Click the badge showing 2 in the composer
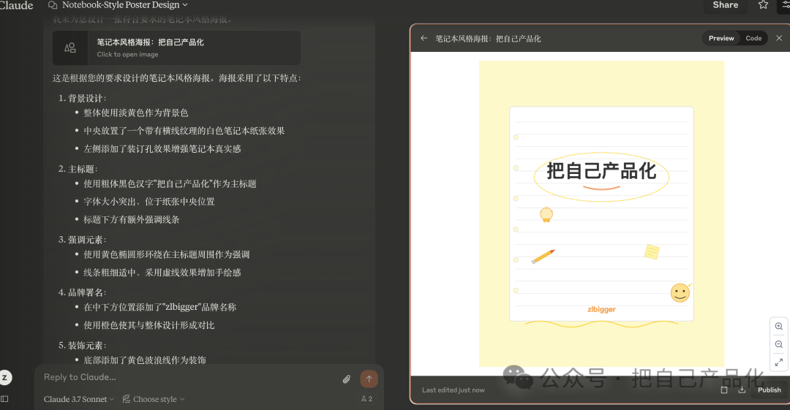 pos(366,399)
